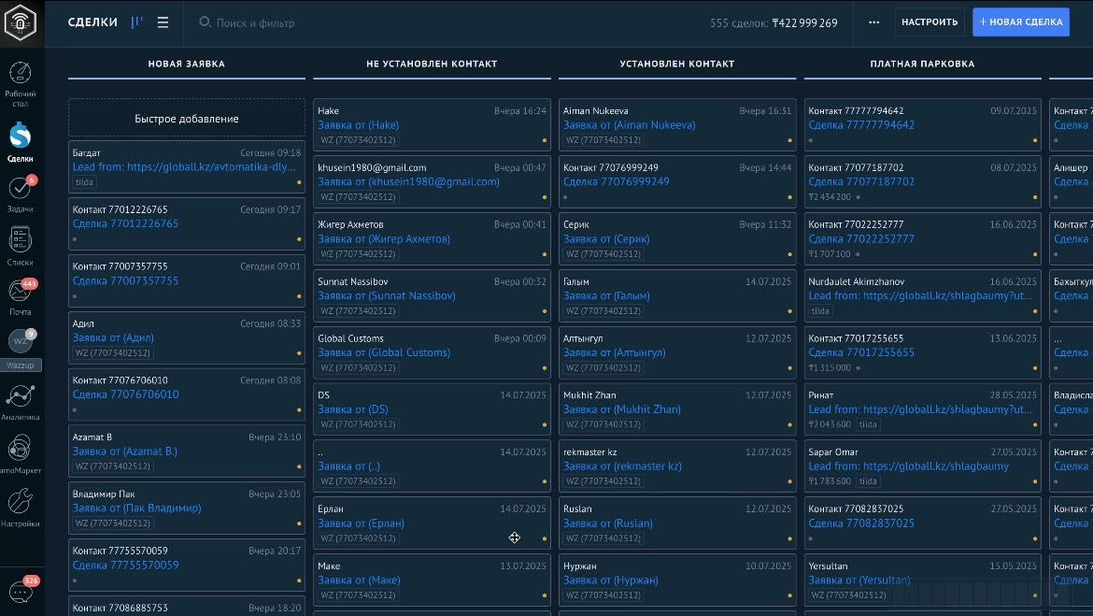
Task: Click the Поиск и фильтр field
Action: click(255, 23)
